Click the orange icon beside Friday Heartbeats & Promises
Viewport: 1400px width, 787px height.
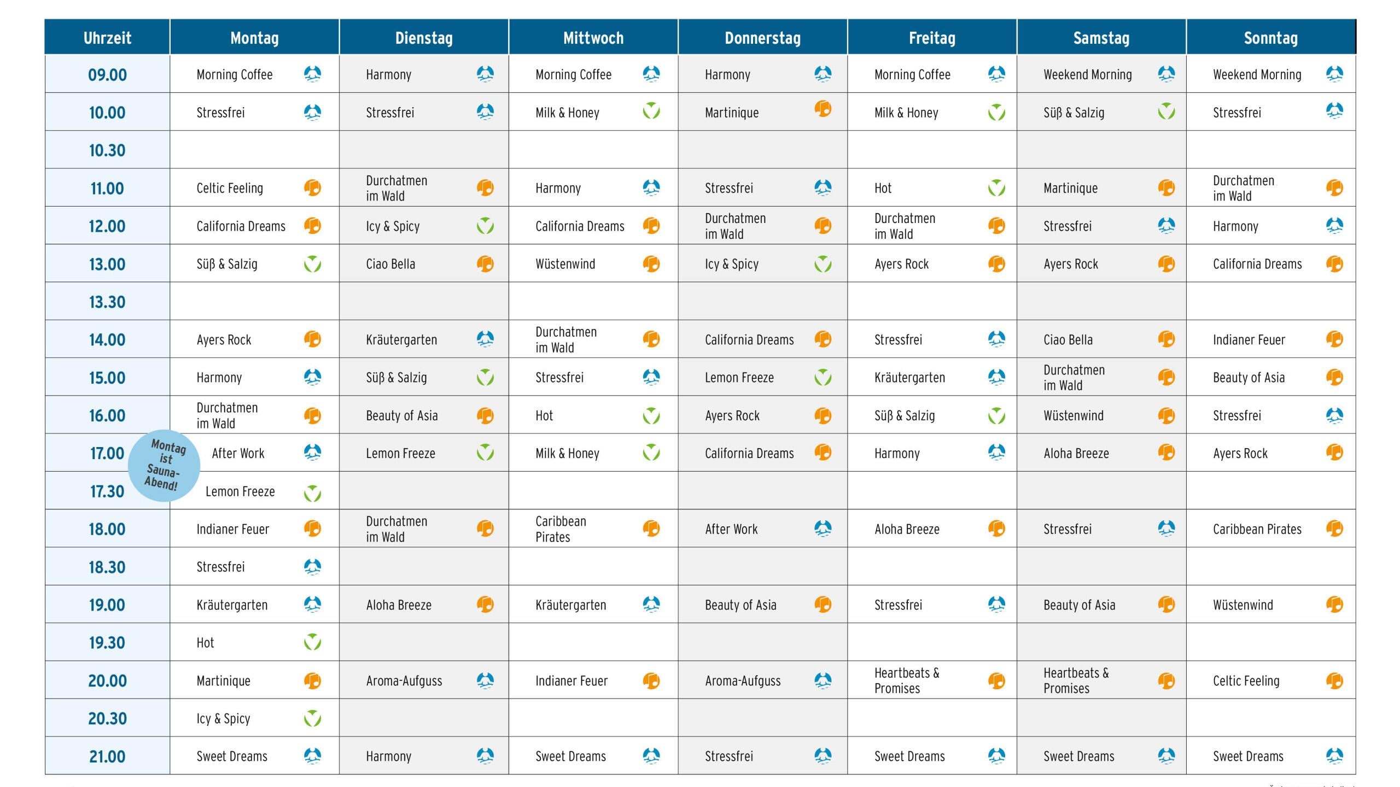pyautogui.click(x=996, y=680)
